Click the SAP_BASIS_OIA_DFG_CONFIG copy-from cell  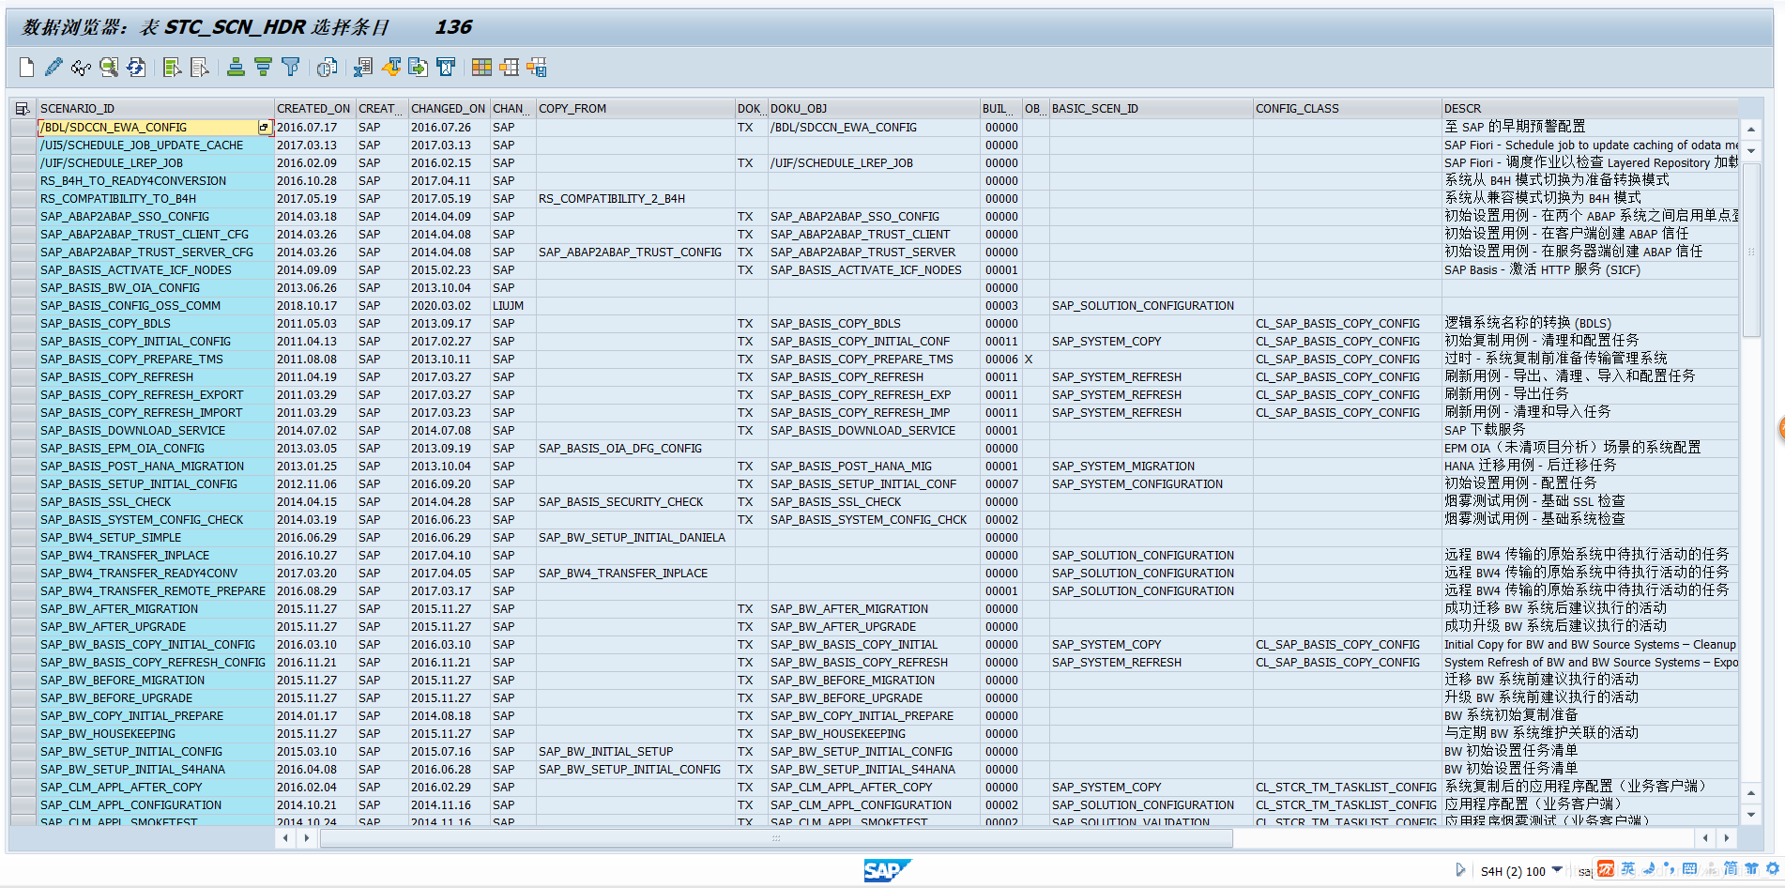click(635, 449)
